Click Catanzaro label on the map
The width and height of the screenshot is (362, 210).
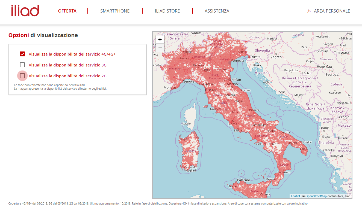284,172
